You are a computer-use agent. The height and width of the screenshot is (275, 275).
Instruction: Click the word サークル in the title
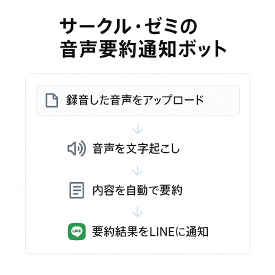pyautogui.click(x=95, y=26)
